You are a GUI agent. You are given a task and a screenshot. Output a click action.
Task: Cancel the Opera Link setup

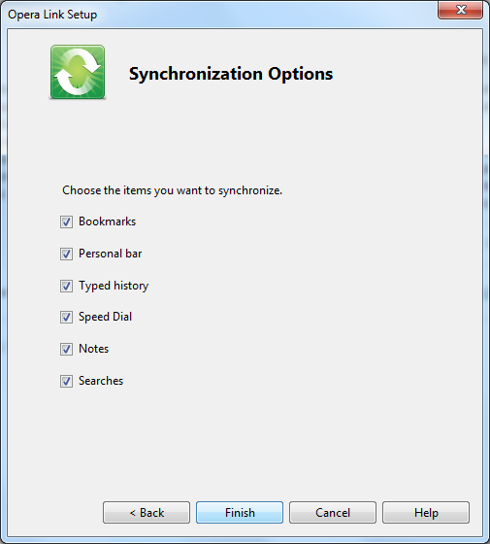(x=333, y=513)
